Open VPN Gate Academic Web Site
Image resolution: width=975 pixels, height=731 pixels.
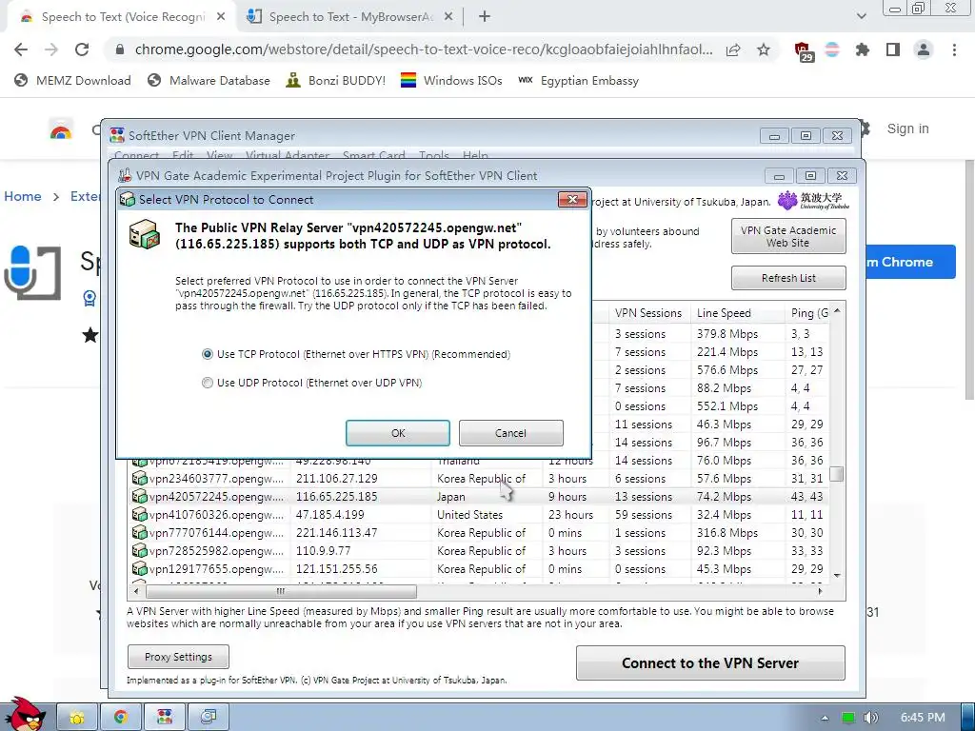click(x=787, y=236)
